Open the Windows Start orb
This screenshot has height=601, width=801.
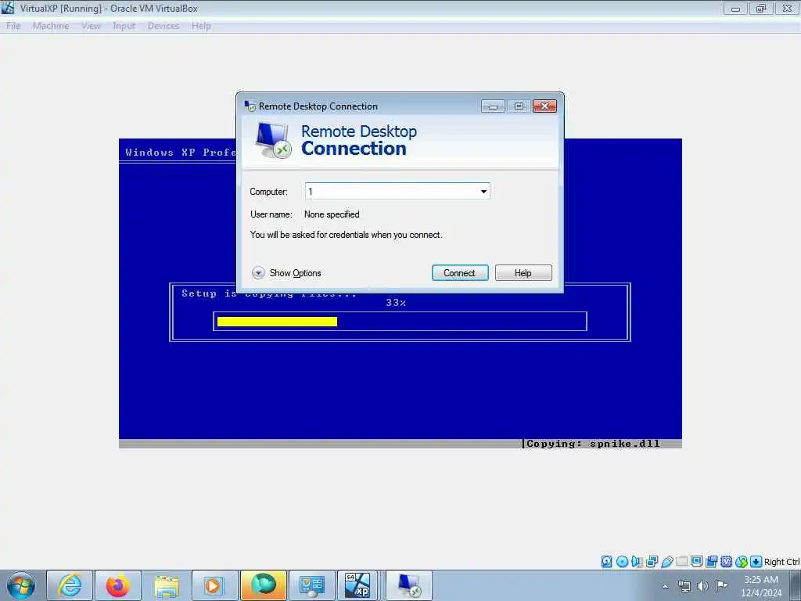click(x=21, y=585)
